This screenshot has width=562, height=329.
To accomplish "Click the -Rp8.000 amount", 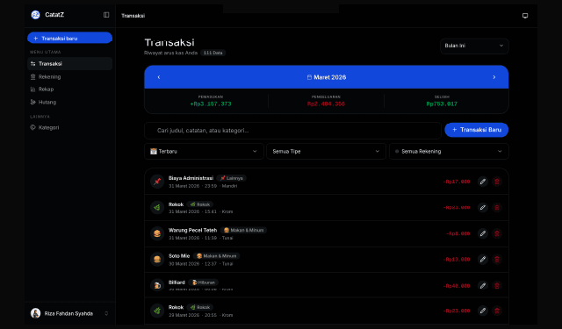I will pyautogui.click(x=458, y=233).
